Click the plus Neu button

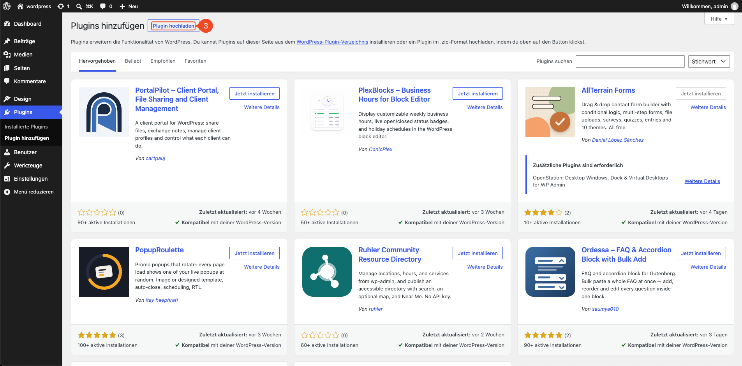(129, 6)
